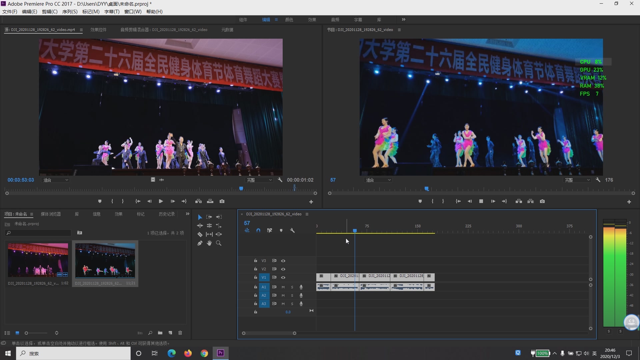The width and height of the screenshot is (640, 360).
Task: Mute audio track A1
Action: tap(283, 287)
